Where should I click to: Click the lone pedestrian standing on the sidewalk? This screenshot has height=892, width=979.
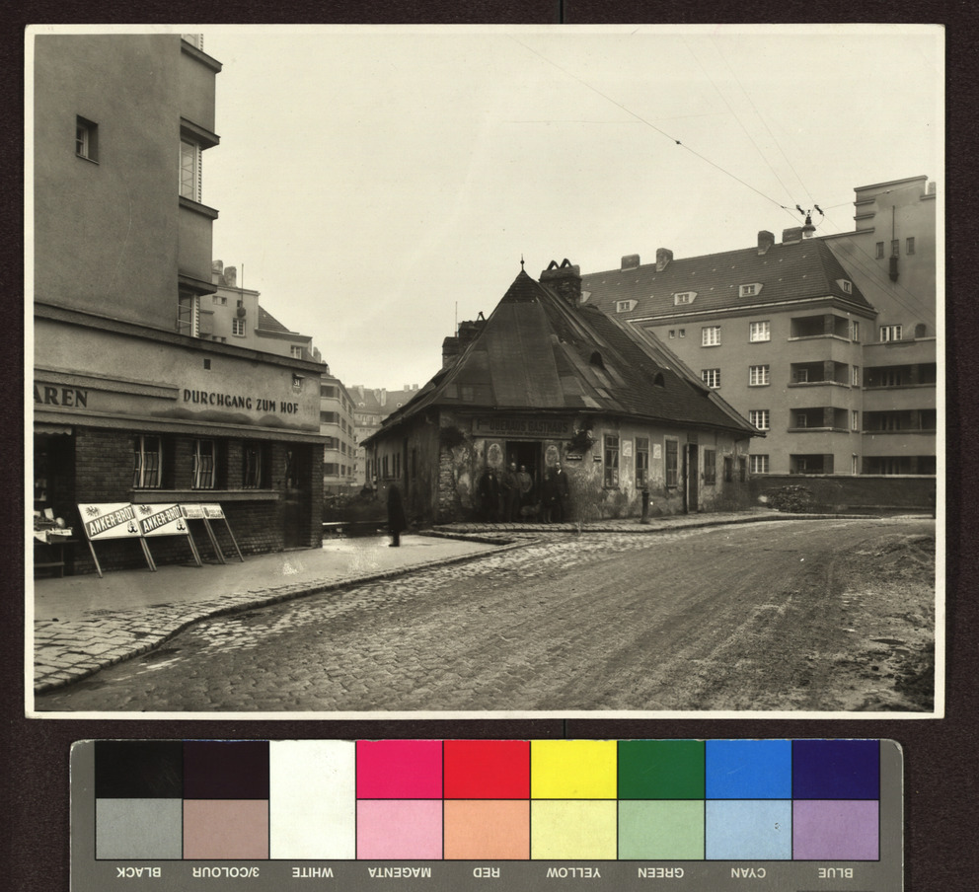(395, 514)
